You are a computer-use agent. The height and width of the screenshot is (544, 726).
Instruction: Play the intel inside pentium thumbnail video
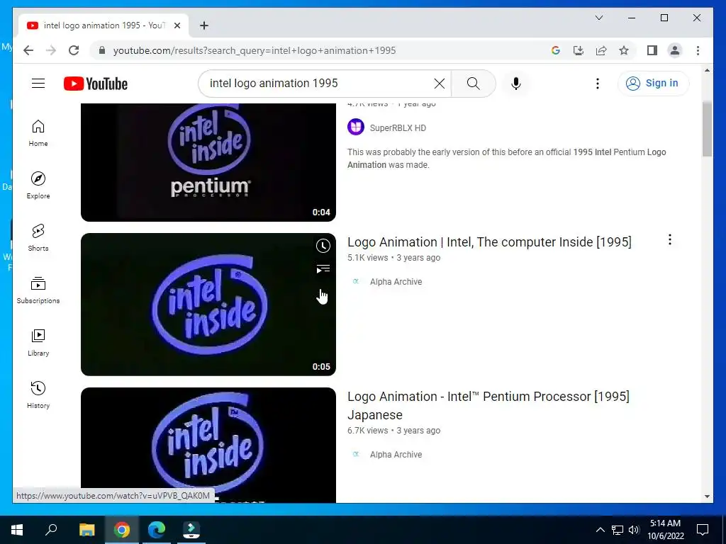click(x=208, y=162)
